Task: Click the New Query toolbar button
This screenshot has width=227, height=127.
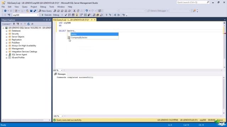Action: click(45, 11)
